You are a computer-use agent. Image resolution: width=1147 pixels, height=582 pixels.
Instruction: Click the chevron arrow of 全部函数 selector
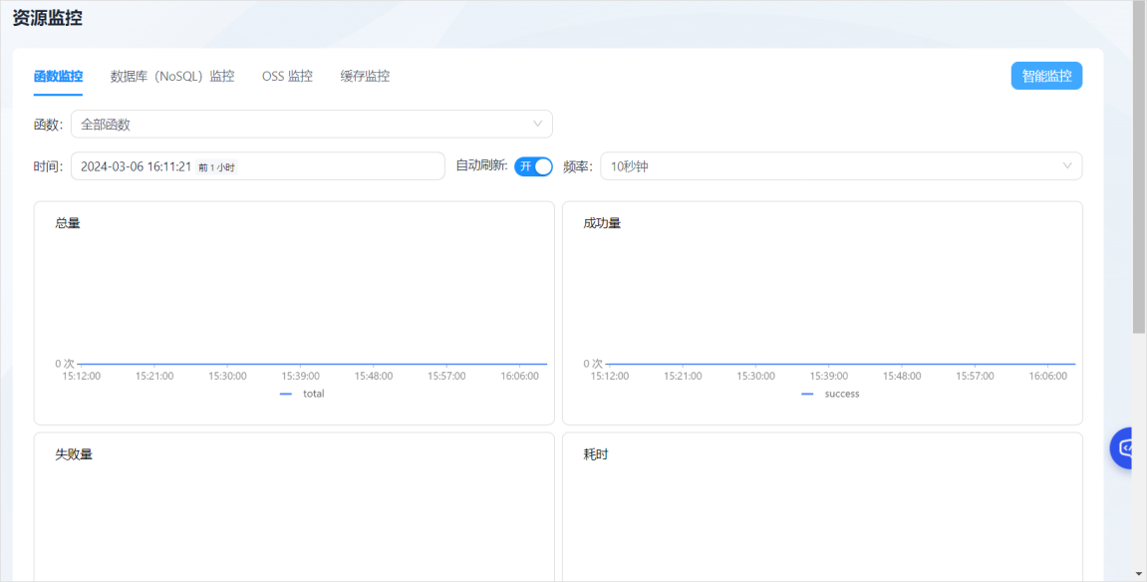click(538, 125)
